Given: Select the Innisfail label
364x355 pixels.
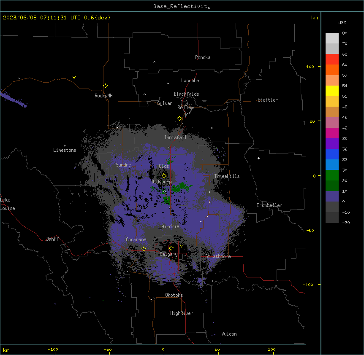Looking at the screenshot, I should pyautogui.click(x=175, y=137).
